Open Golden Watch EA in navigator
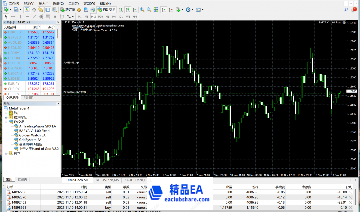Image resolution: width=360 pixels, height=212 pixels. (32, 135)
